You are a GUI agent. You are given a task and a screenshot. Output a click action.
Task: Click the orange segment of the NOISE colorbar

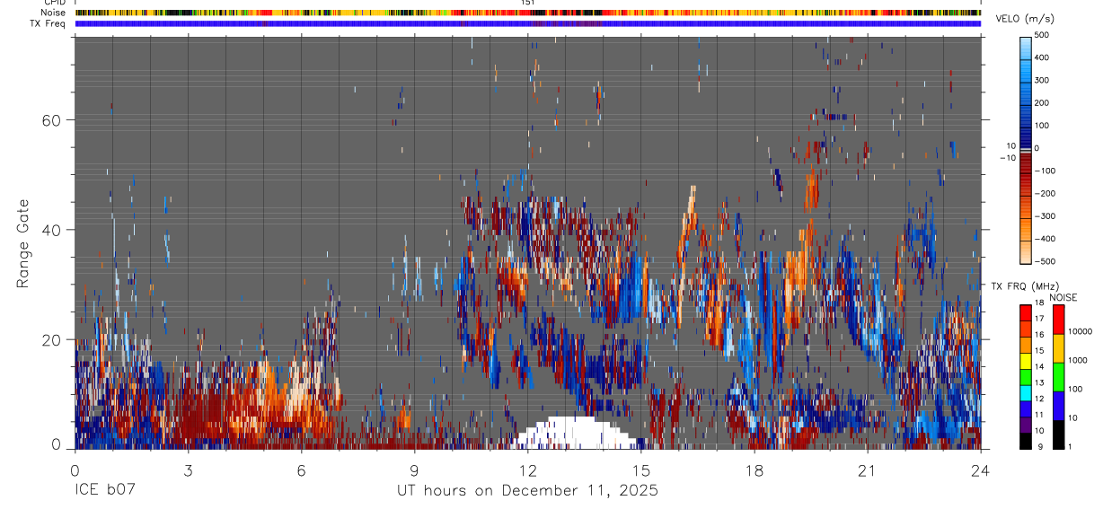pyautogui.click(x=1057, y=347)
